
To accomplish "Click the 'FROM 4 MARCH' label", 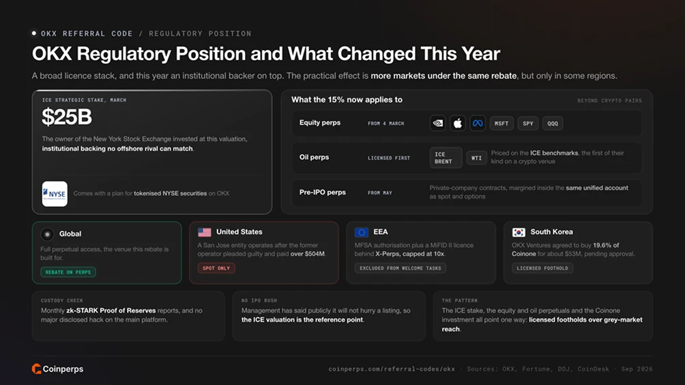I will (385, 124).
